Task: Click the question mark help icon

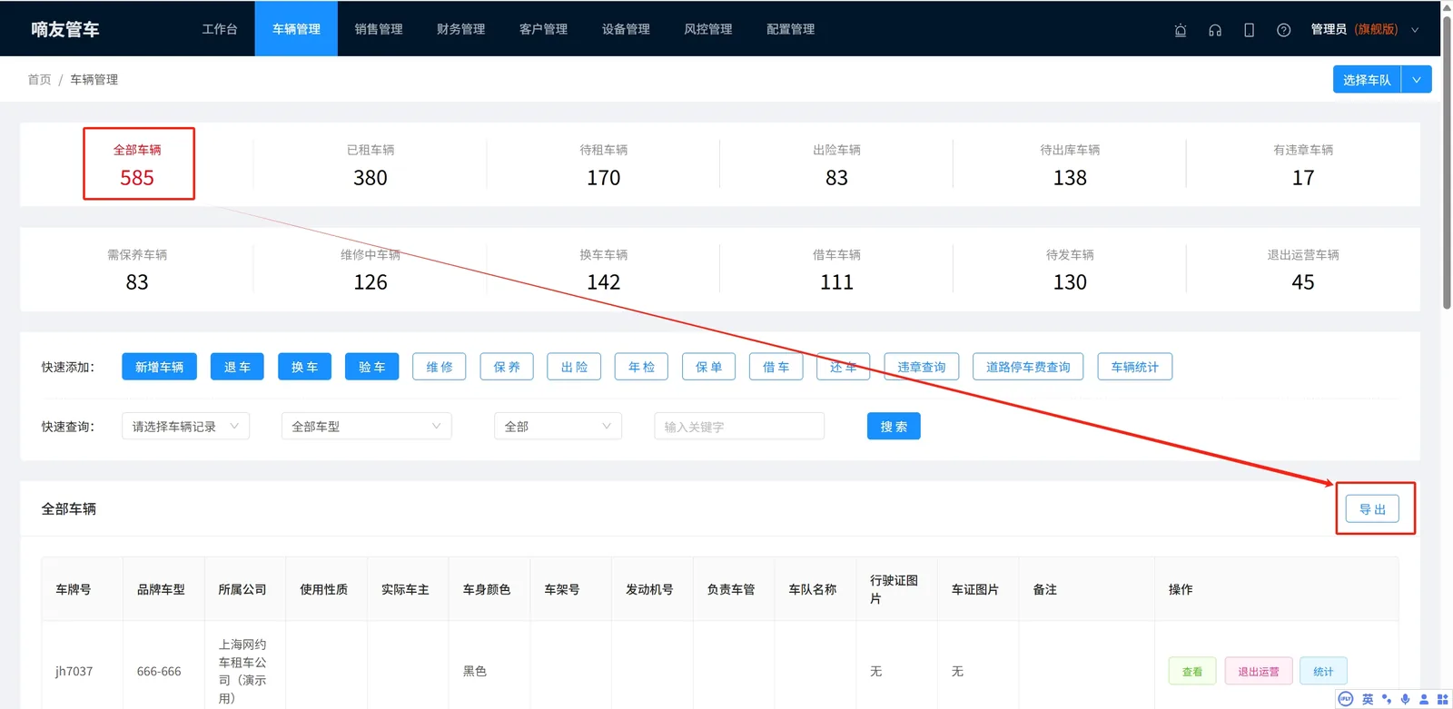Action: coord(1283,30)
